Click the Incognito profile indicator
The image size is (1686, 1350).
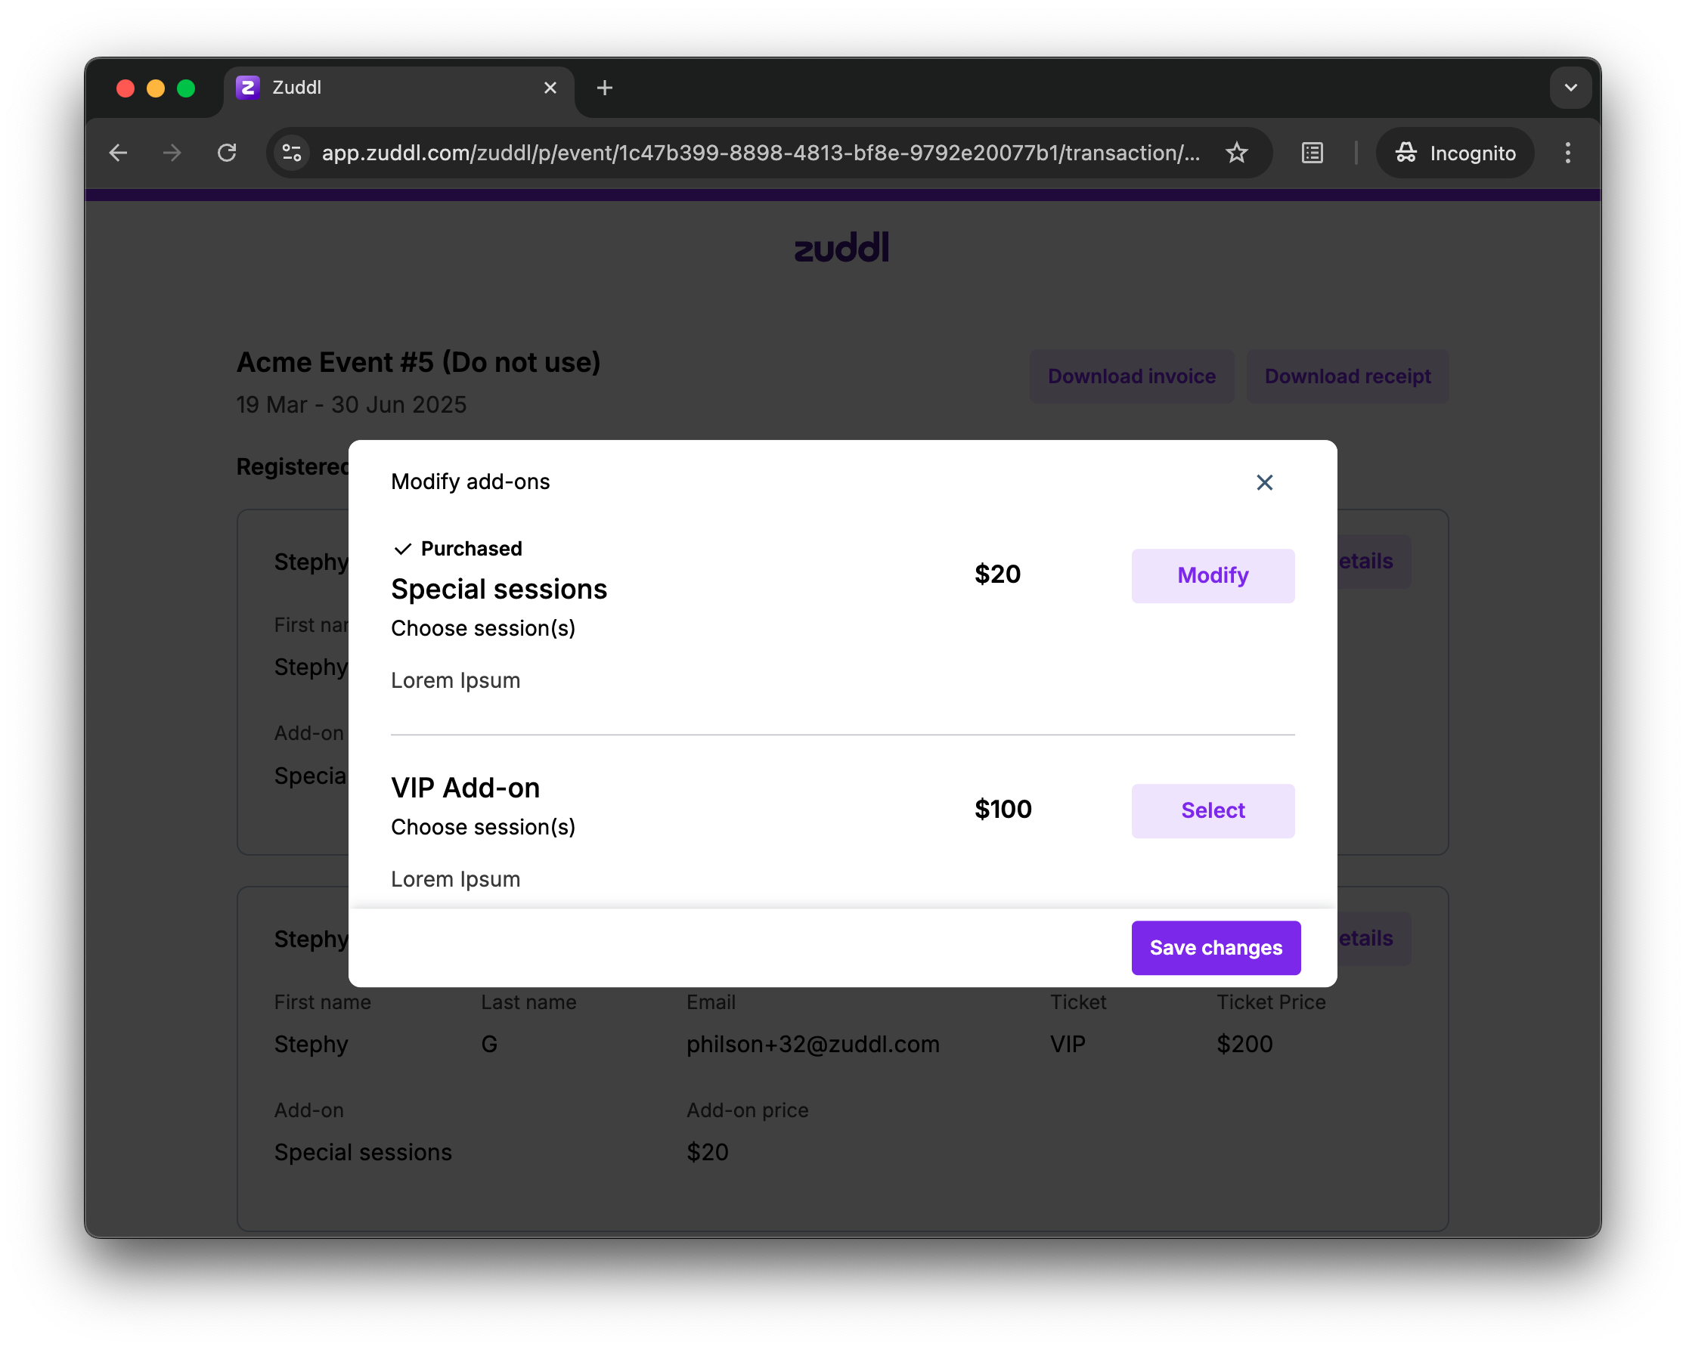pos(1455,153)
